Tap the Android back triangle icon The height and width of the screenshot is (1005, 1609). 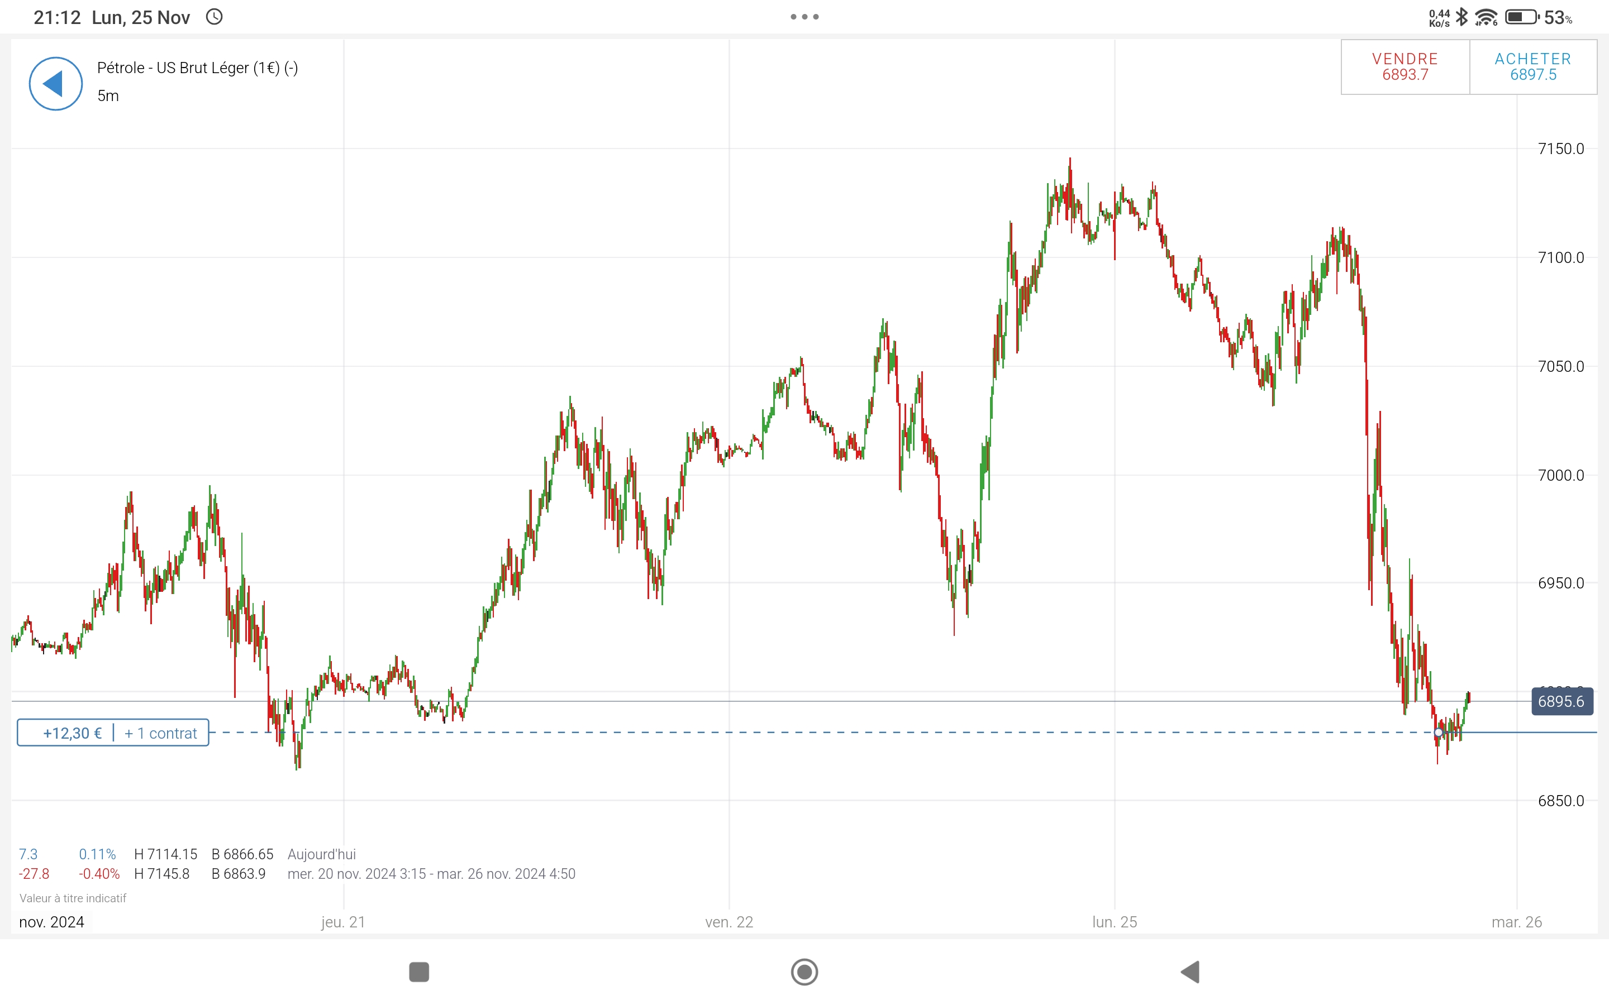click(x=1190, y=971)
